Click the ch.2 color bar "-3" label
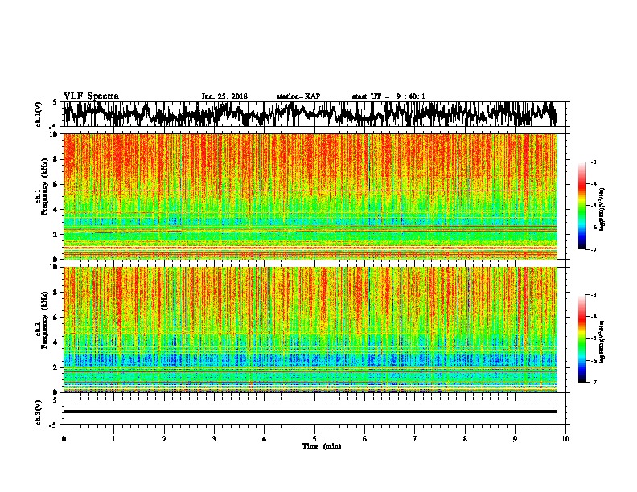The width and height of the screenshot is (637, 492). pos(593,295)
